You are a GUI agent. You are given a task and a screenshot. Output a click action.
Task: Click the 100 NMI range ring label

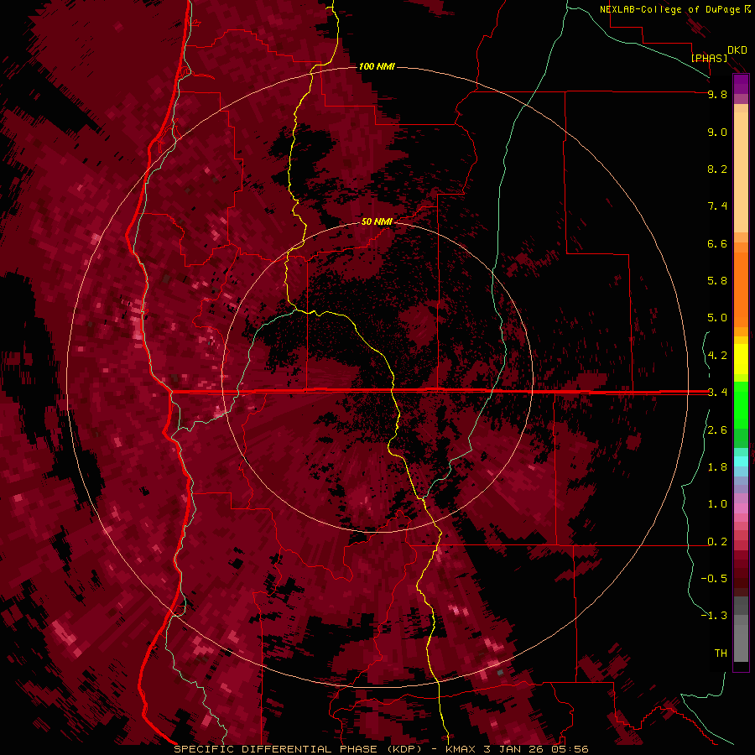(x=377, y=66)
